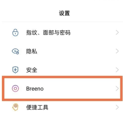Tap the padlock icon for fingerprint settings
This screenshot has width=123, height=116.
(15, 33)
